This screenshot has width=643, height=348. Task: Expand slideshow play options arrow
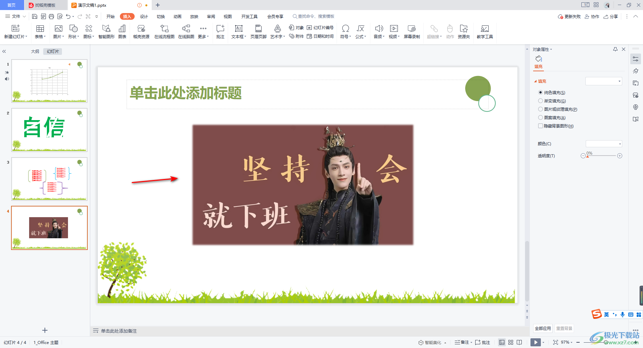pos(543,342)
